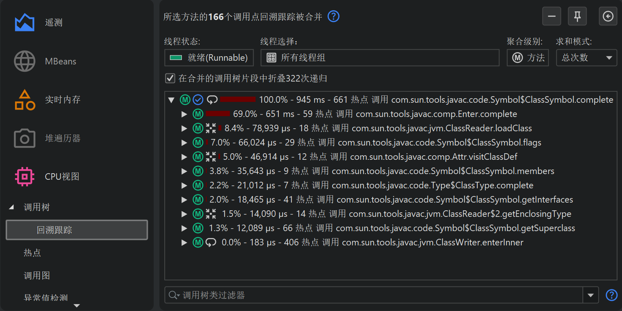The width and height of the screenshot is (622, 311).
Task: Select 热点 in the sidebar
Action: click(32, 253)
